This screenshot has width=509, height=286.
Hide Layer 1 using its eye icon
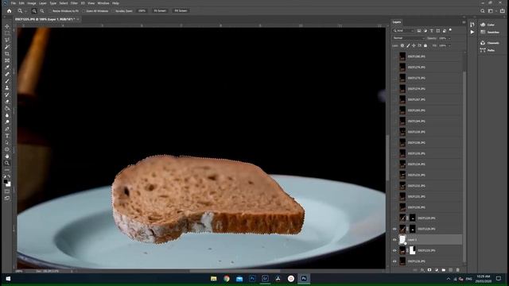pos(394,240)
